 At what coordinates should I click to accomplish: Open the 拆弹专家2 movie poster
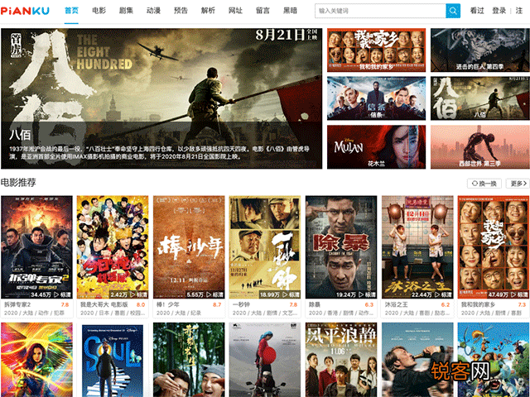click(x=36, y=247)
